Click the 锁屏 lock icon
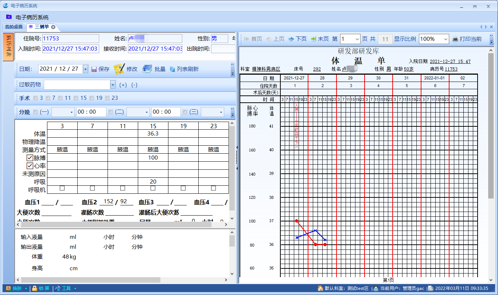This screenshot has height=295, width=498. pos(35,288)
